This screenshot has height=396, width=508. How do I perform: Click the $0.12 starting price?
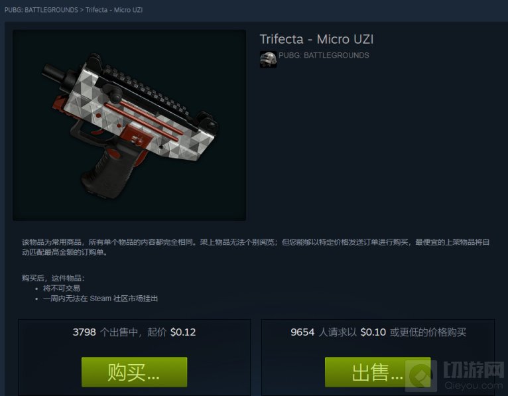[183, 332]
